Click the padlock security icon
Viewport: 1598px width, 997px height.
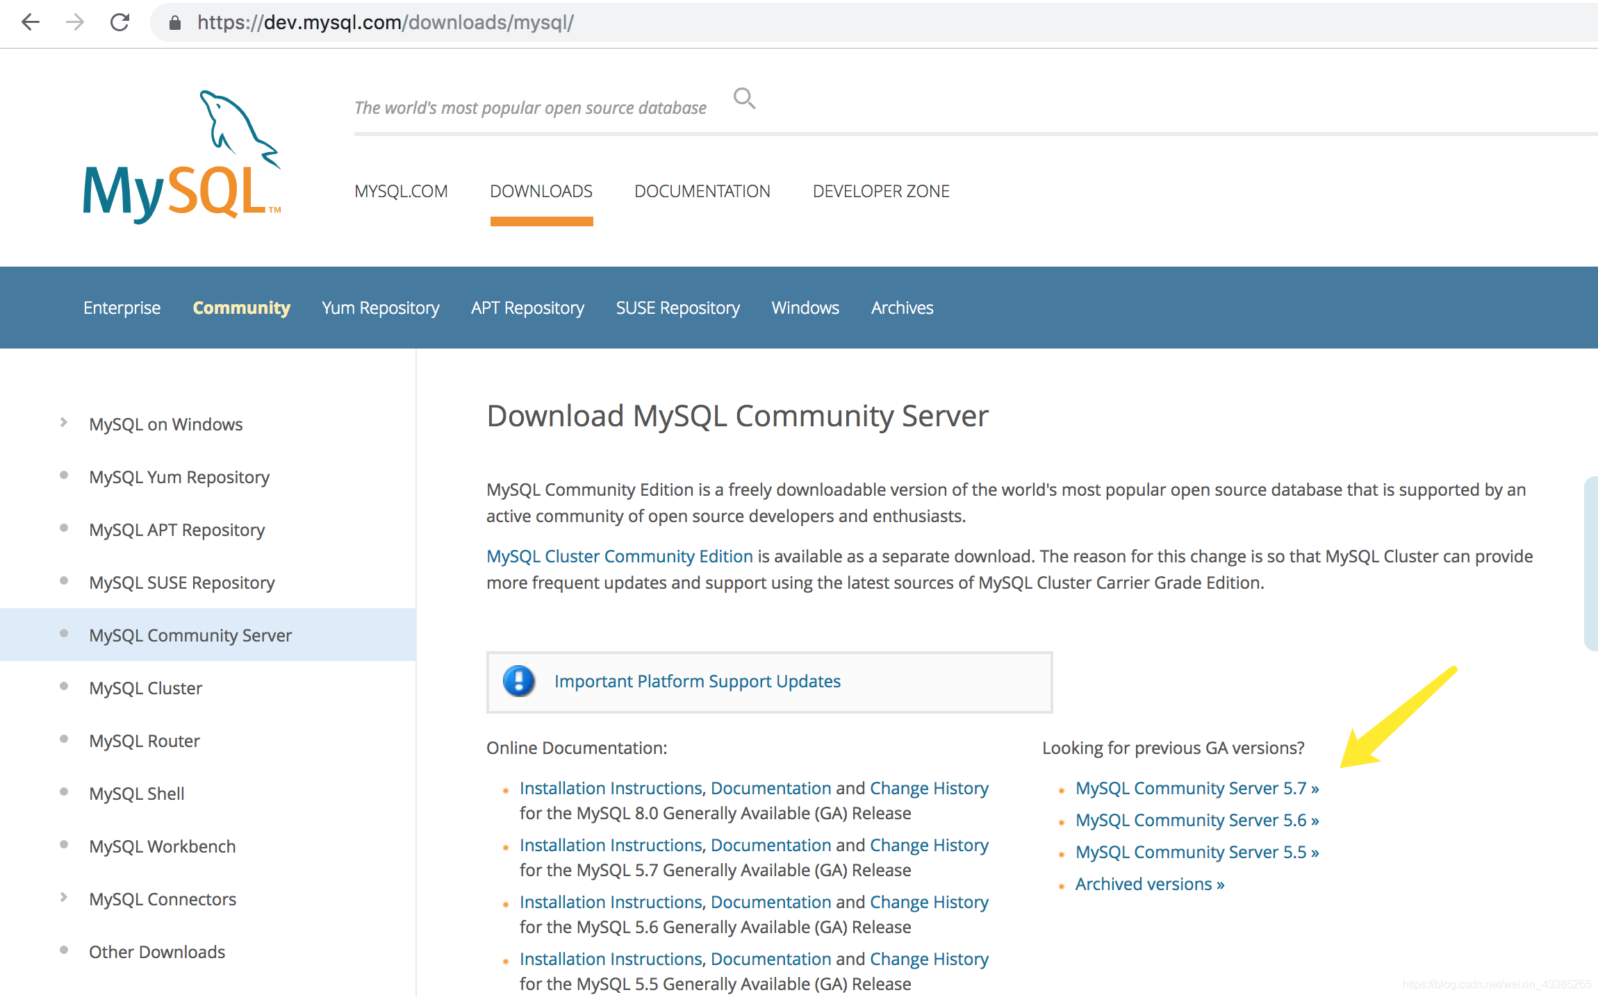coord(175,23)
